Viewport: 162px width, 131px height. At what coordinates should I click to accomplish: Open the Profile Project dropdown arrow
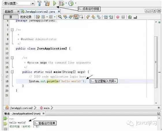point(76,3)
